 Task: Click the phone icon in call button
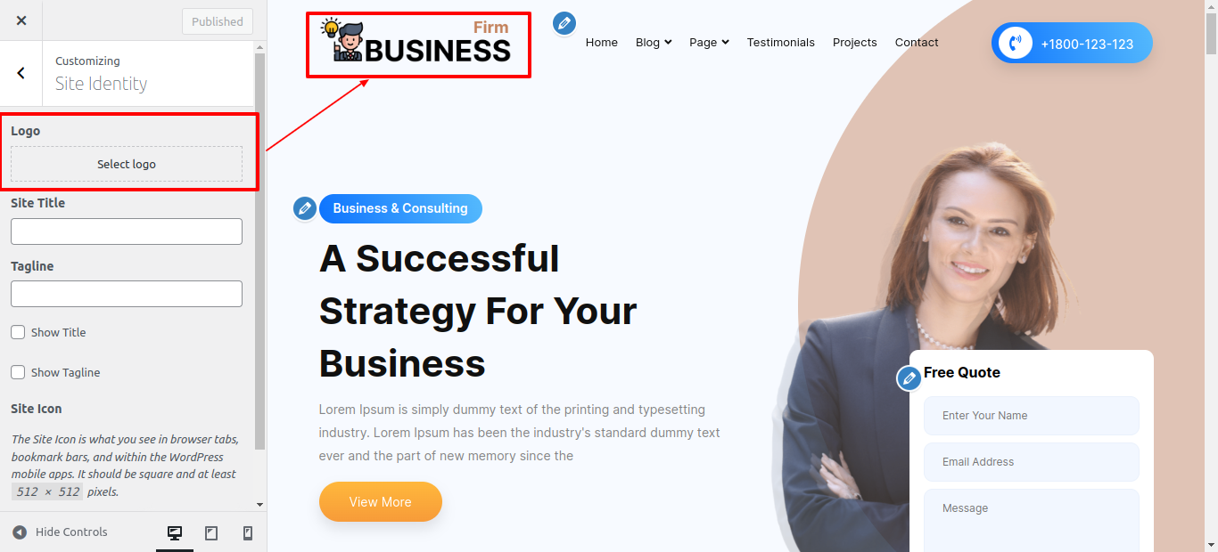pyautogui.click(x=1015, y=43)
